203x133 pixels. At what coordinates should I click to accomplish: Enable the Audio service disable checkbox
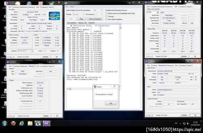[x=107, y=13]
